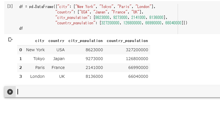220x125 pixels.
Task: Click the output toggle icon beside table
Action: pyautogui.click(x=10, y=39)
